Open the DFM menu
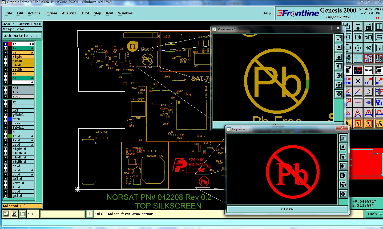The height and width of the screenshot is (229, 383). tap(85, 13)
